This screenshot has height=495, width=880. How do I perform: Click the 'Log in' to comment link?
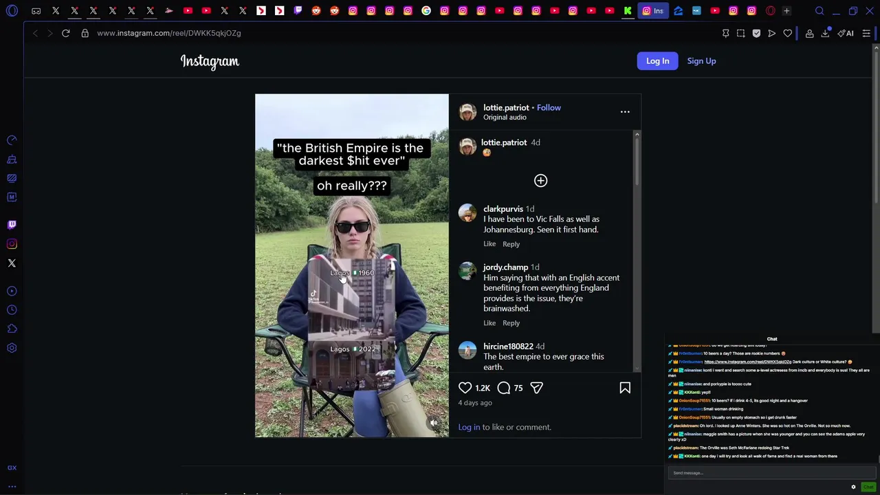click(x=469, y=427)
